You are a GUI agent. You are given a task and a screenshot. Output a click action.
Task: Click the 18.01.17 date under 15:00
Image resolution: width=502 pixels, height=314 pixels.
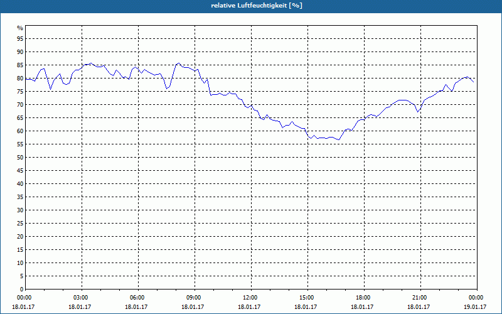(306, 307)
